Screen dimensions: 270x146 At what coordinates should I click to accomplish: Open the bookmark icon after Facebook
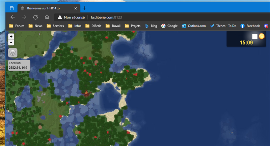pyautogui.click(x=266, y=26)
